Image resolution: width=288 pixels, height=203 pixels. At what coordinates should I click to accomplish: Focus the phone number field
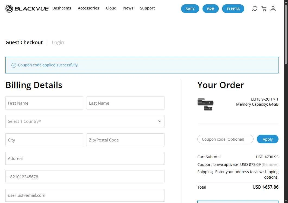tap(85, 177)
